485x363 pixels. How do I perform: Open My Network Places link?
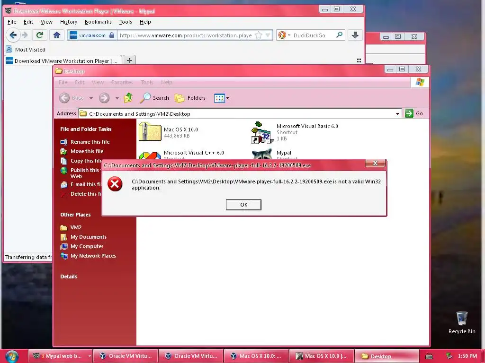[x=93, y=256]
